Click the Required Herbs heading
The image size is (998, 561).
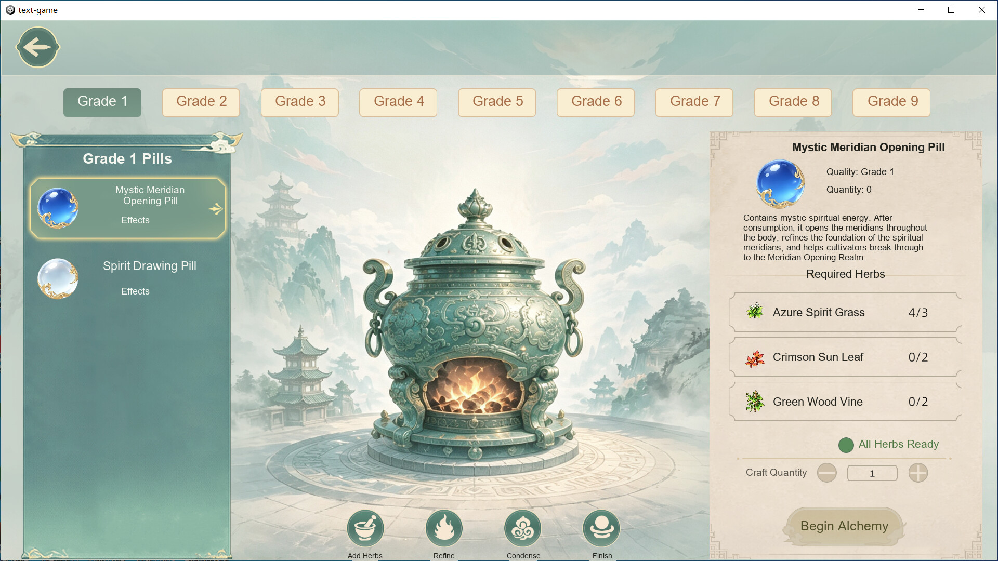pos(845,274)
